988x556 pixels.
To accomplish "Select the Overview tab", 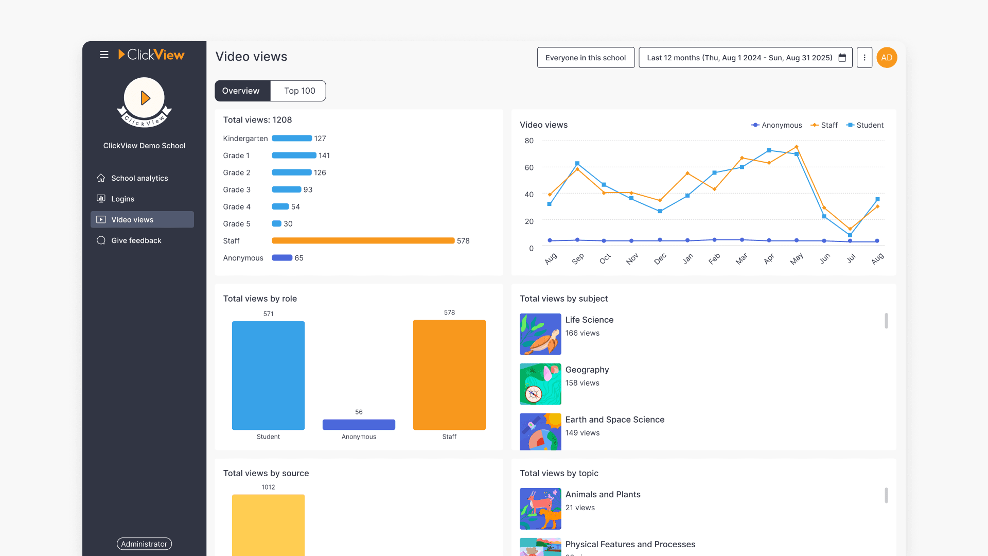I will coord(241,91).
